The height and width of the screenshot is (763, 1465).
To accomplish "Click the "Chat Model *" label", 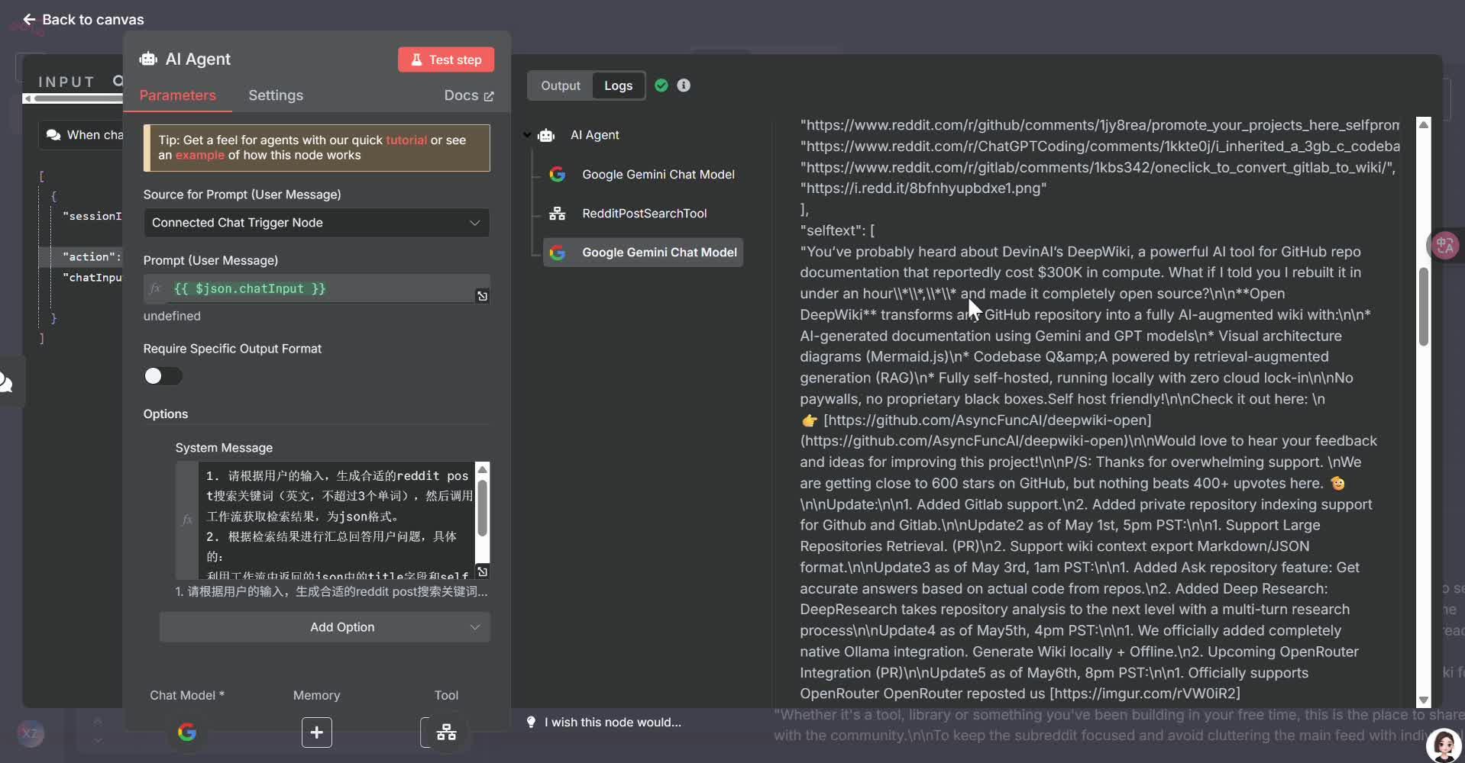I will 187,695.
